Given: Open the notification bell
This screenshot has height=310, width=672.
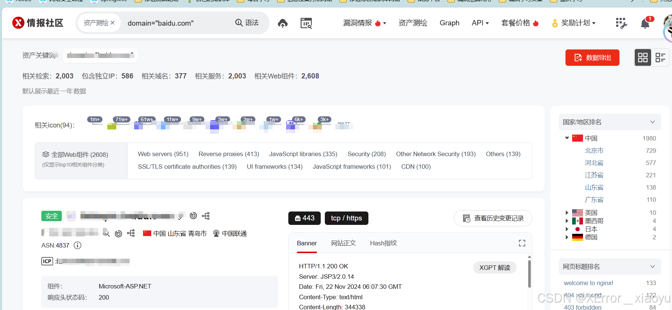Looking at the screenshot, I should pyautogui.click(x=645, y=23).
